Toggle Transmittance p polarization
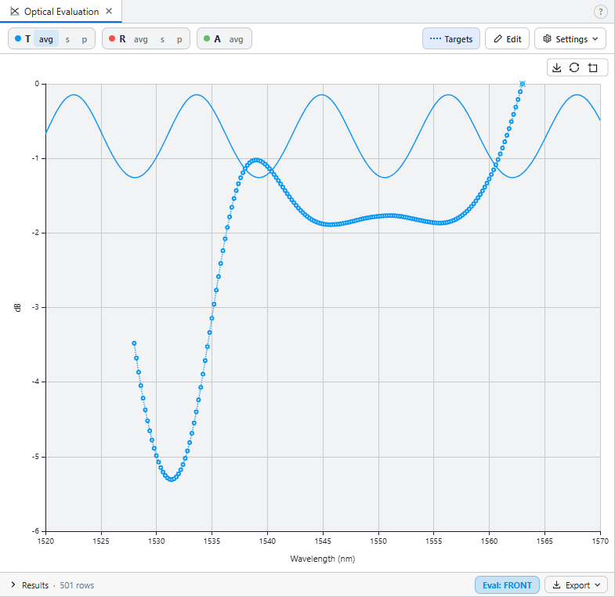Viewport: 615px width, 597px height. [x=85, y=39]
